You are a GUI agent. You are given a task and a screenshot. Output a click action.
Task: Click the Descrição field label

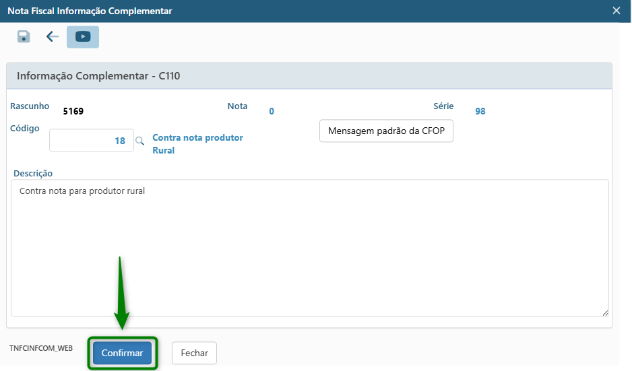click(x=33, y=173)
